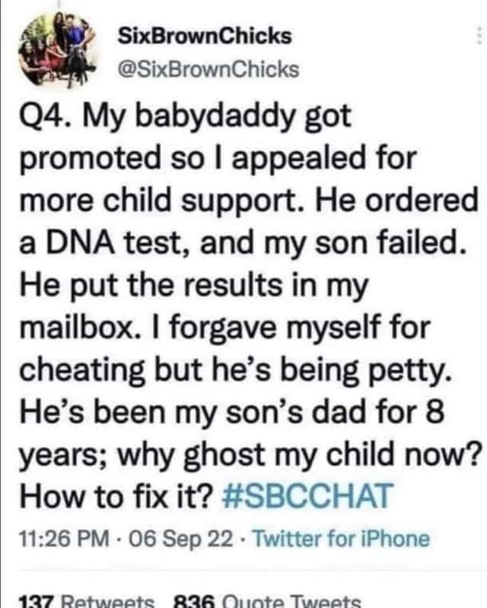View the 836 Quote Tweets list
487x608 pixels.
pos(266,602)
